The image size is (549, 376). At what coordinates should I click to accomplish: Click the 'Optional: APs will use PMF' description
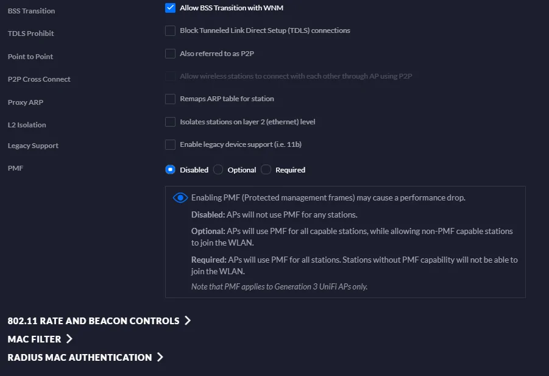tap(352, 237)
